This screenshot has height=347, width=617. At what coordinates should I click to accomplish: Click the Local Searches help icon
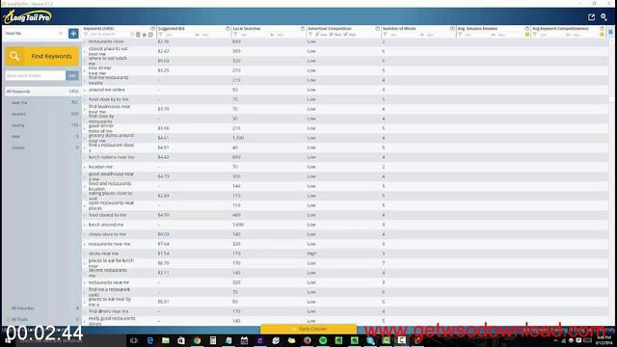click(302, 29)
